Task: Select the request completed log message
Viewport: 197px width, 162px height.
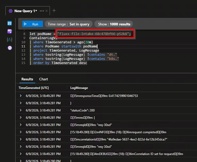Action: point(118,132)
